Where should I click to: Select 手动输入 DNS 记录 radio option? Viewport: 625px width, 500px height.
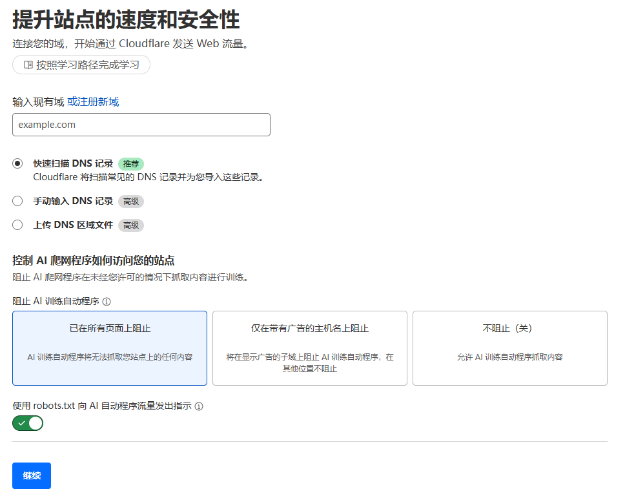[x=17, y=201]
